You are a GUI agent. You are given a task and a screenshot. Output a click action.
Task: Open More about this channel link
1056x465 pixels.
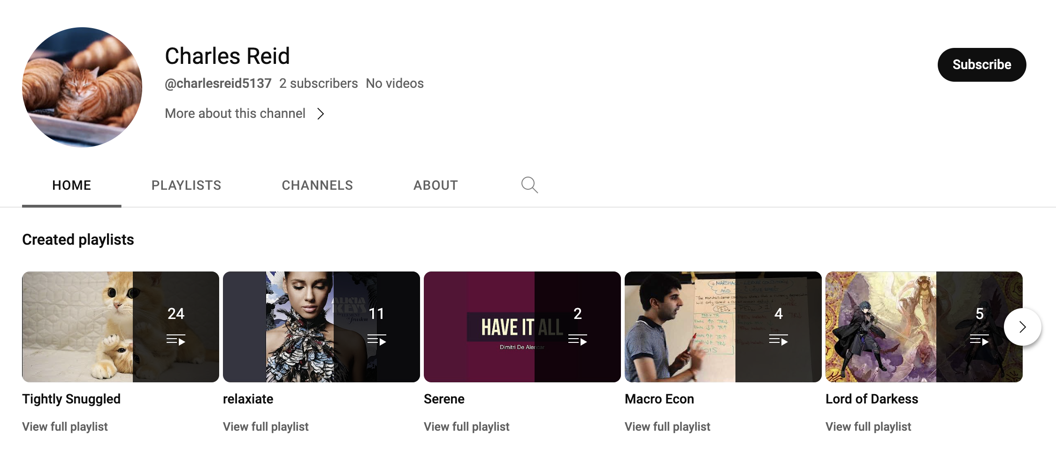coord(235,114)
